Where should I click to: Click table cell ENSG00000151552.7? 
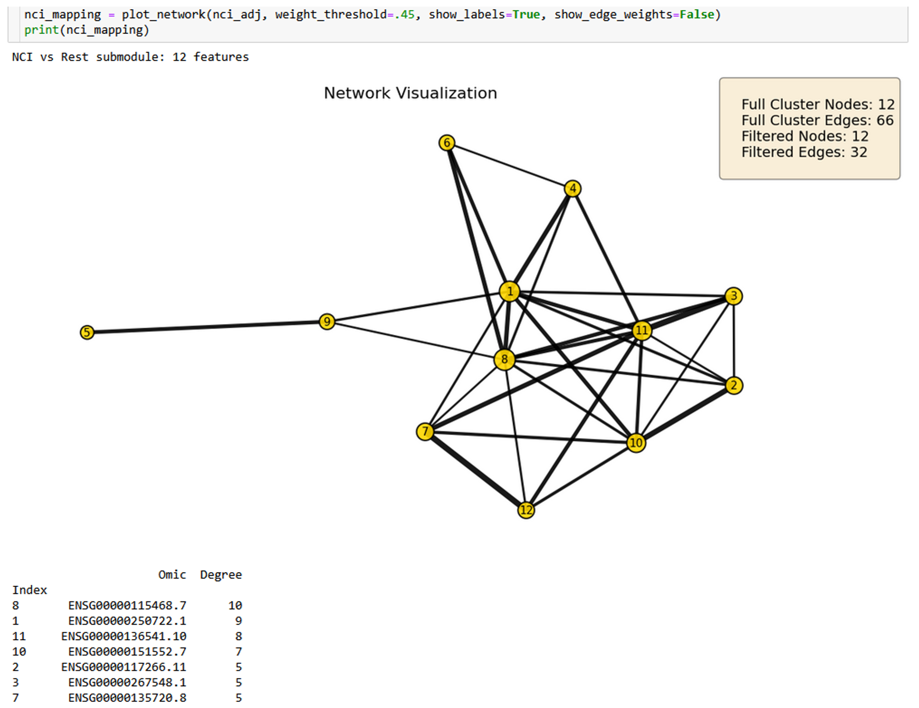click(x=127, y=652)
